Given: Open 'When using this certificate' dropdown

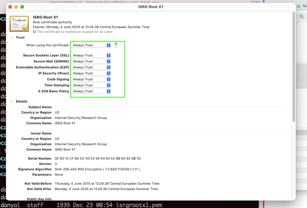Looking at the screenshot, I should point(91,45).
